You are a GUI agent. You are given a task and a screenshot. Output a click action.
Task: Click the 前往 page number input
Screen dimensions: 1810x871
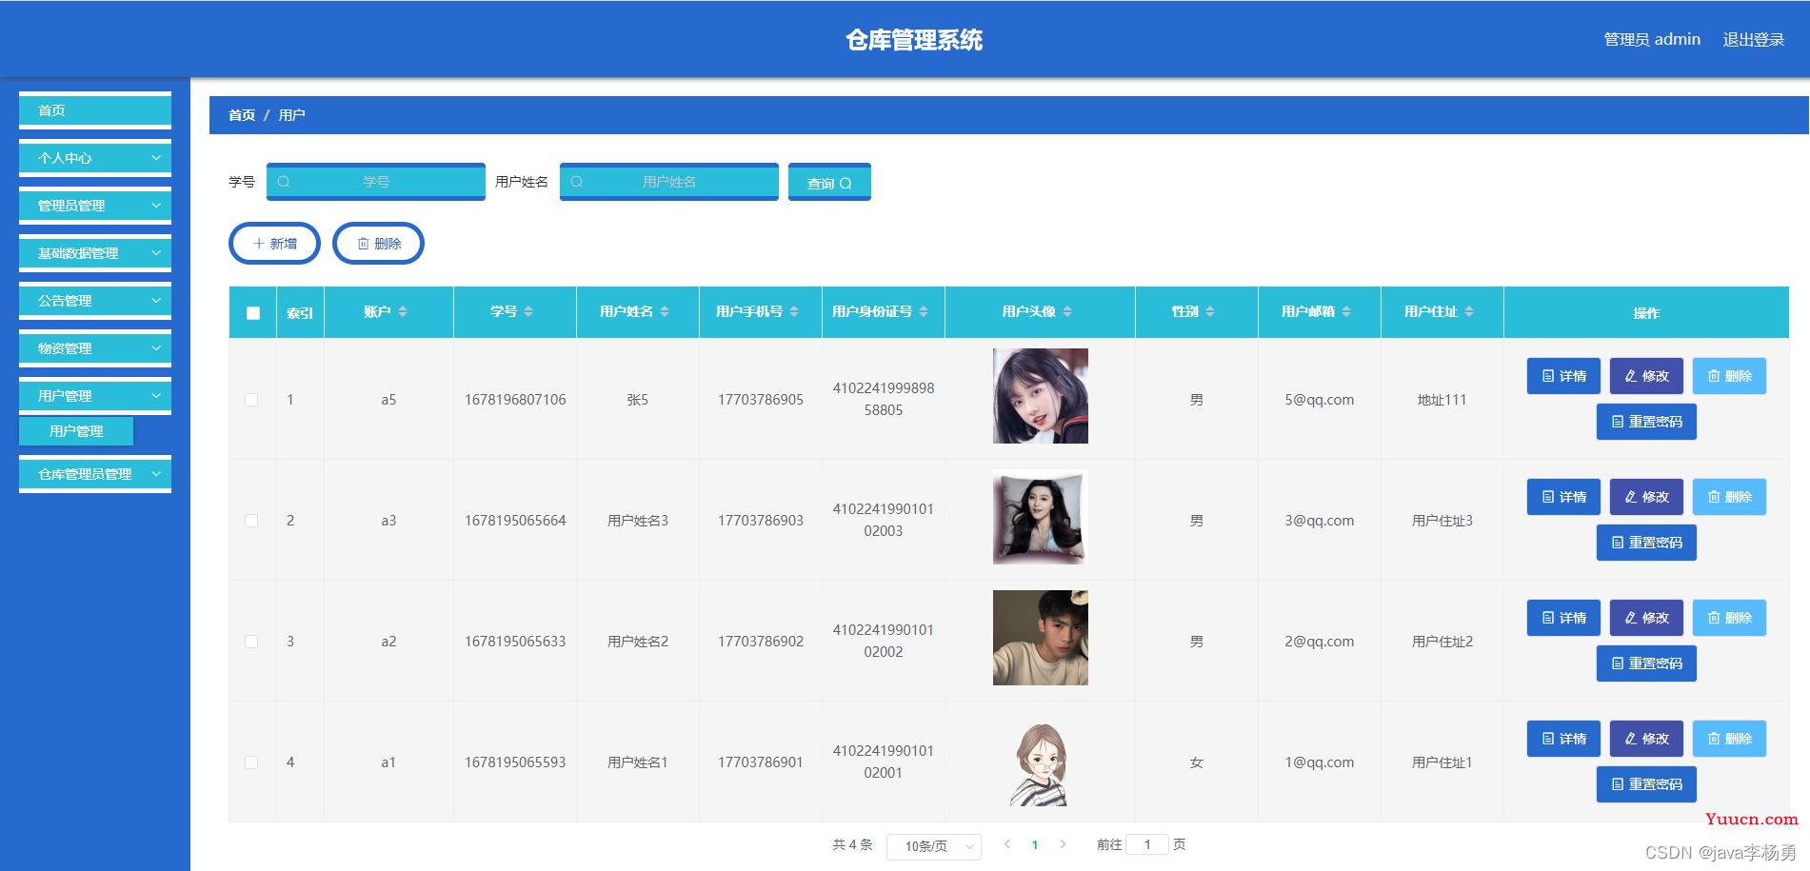[x=1147, y=844]
